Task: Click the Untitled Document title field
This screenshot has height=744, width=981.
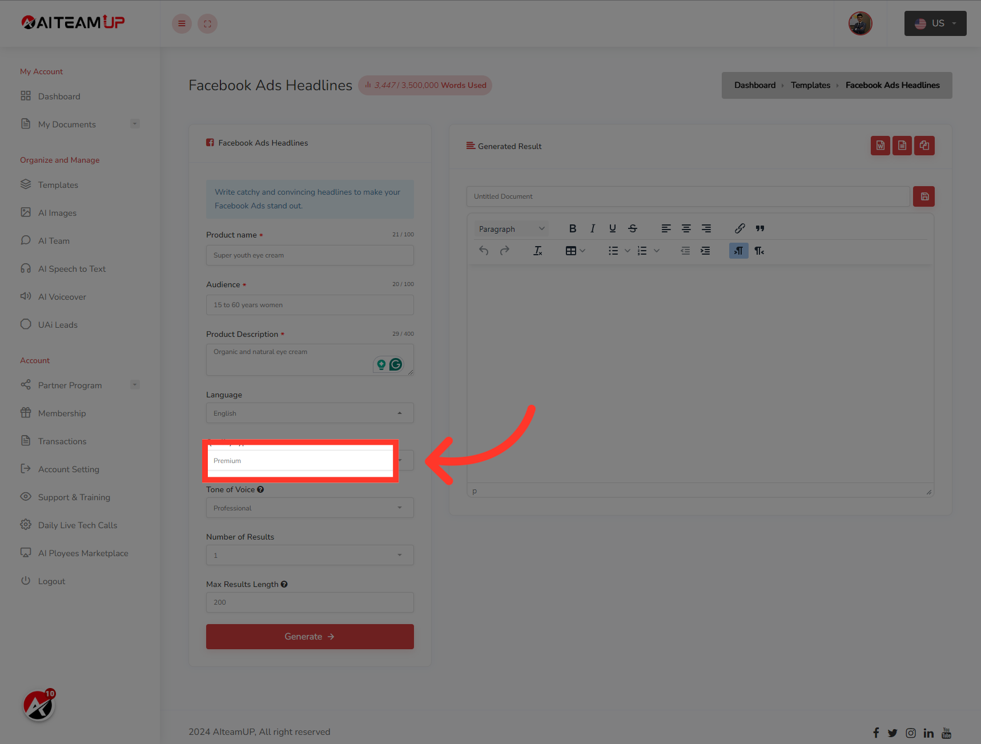Action: 688,196
